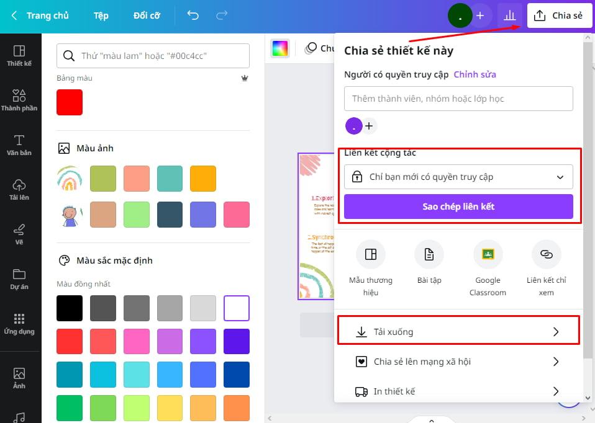Screen dimensions: 595x423
Task: Click the Google Classroom share icon
Action: (488, 254)
